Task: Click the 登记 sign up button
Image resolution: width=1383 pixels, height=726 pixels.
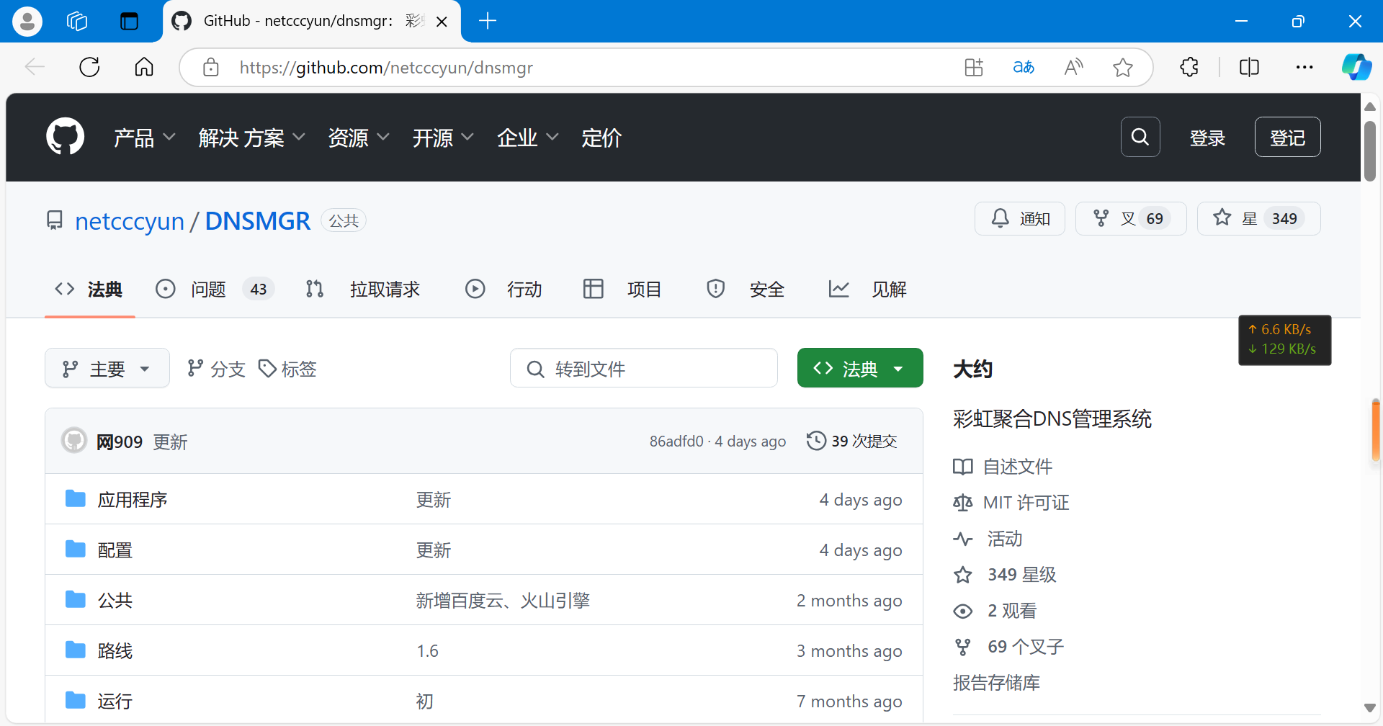Action: [1287, 138]
